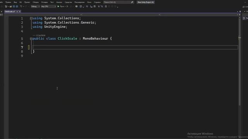Viewport: 248px width, 139px height.
Task: Open the Тест menu
Action: coord(52,2)
